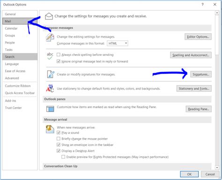
Task: Disable Display a Desktop Alert
Action: pos(59,151)
